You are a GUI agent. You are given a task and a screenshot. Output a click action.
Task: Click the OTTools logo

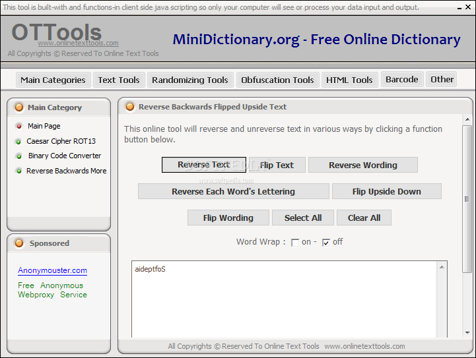pyautogui.click(x=57, y=32)
